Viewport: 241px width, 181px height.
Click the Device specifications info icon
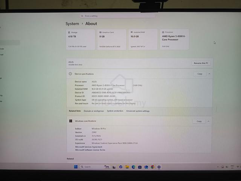pyautogui.click(x=70, y=74)
